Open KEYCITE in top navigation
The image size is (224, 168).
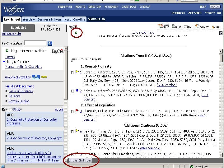tap(80, 7)
